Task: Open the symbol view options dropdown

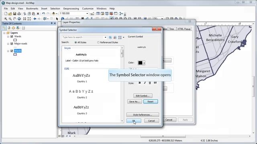Action: click(x=124, y=37)
